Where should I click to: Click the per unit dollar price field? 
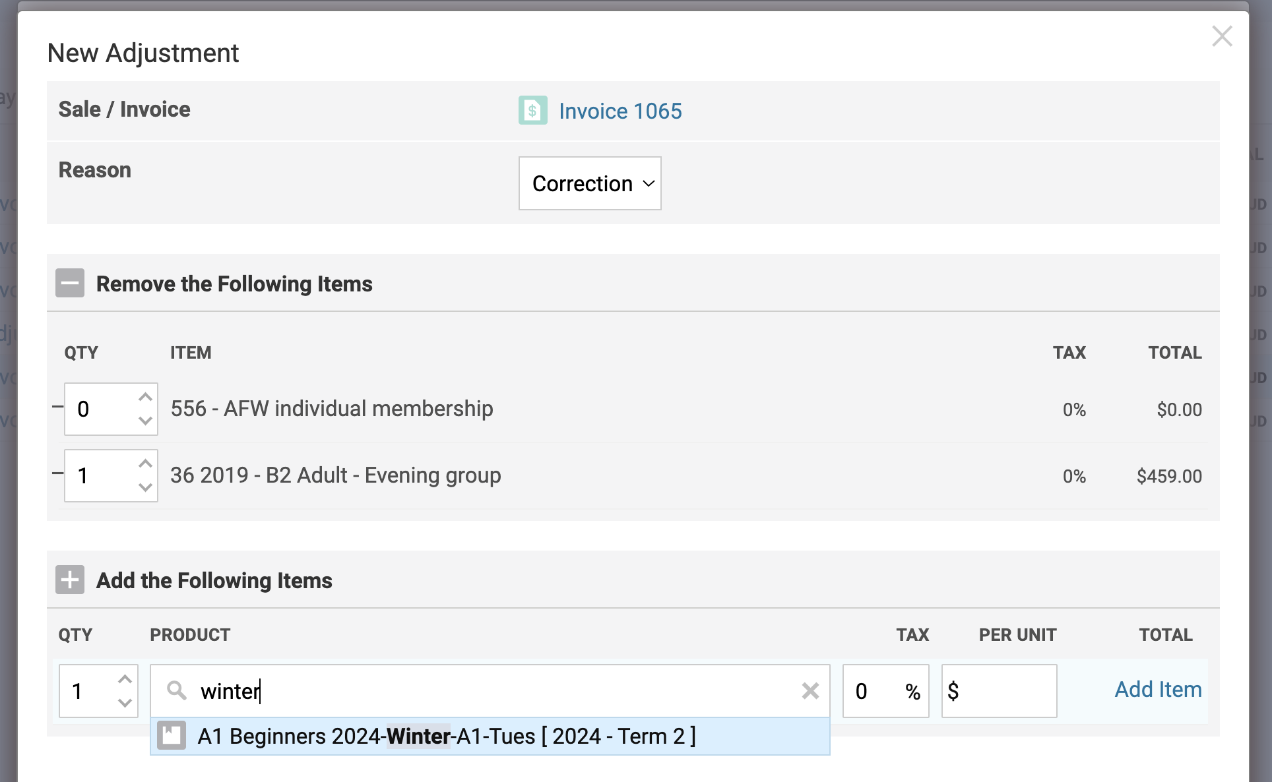click(1006, 691)
